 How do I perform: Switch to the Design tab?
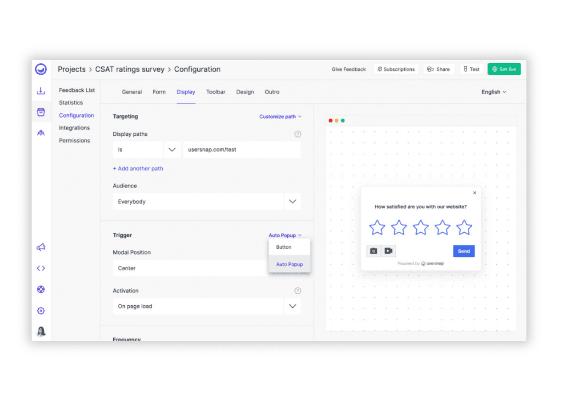click(245, 92)
